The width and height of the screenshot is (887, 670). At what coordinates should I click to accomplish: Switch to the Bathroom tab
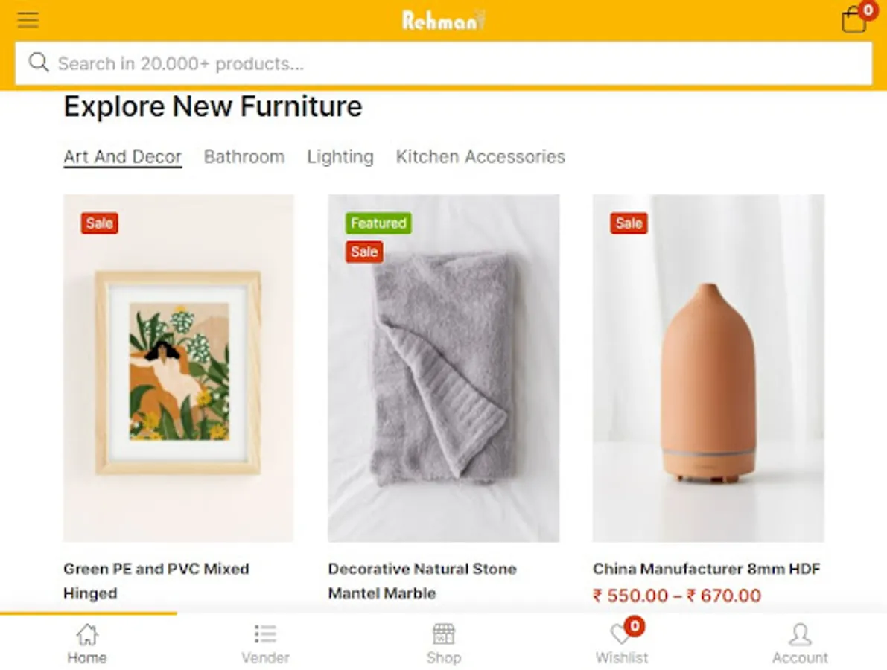[x=244, y=157]
